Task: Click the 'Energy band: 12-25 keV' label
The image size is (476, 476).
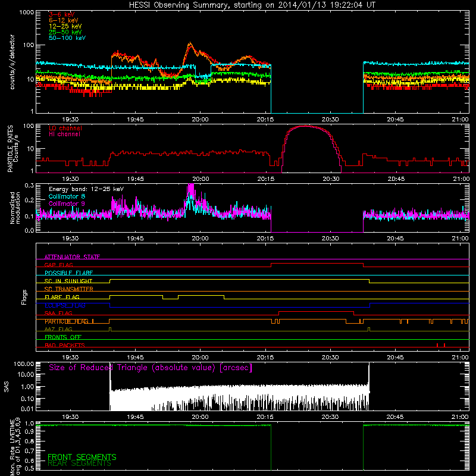Action: 86,189
